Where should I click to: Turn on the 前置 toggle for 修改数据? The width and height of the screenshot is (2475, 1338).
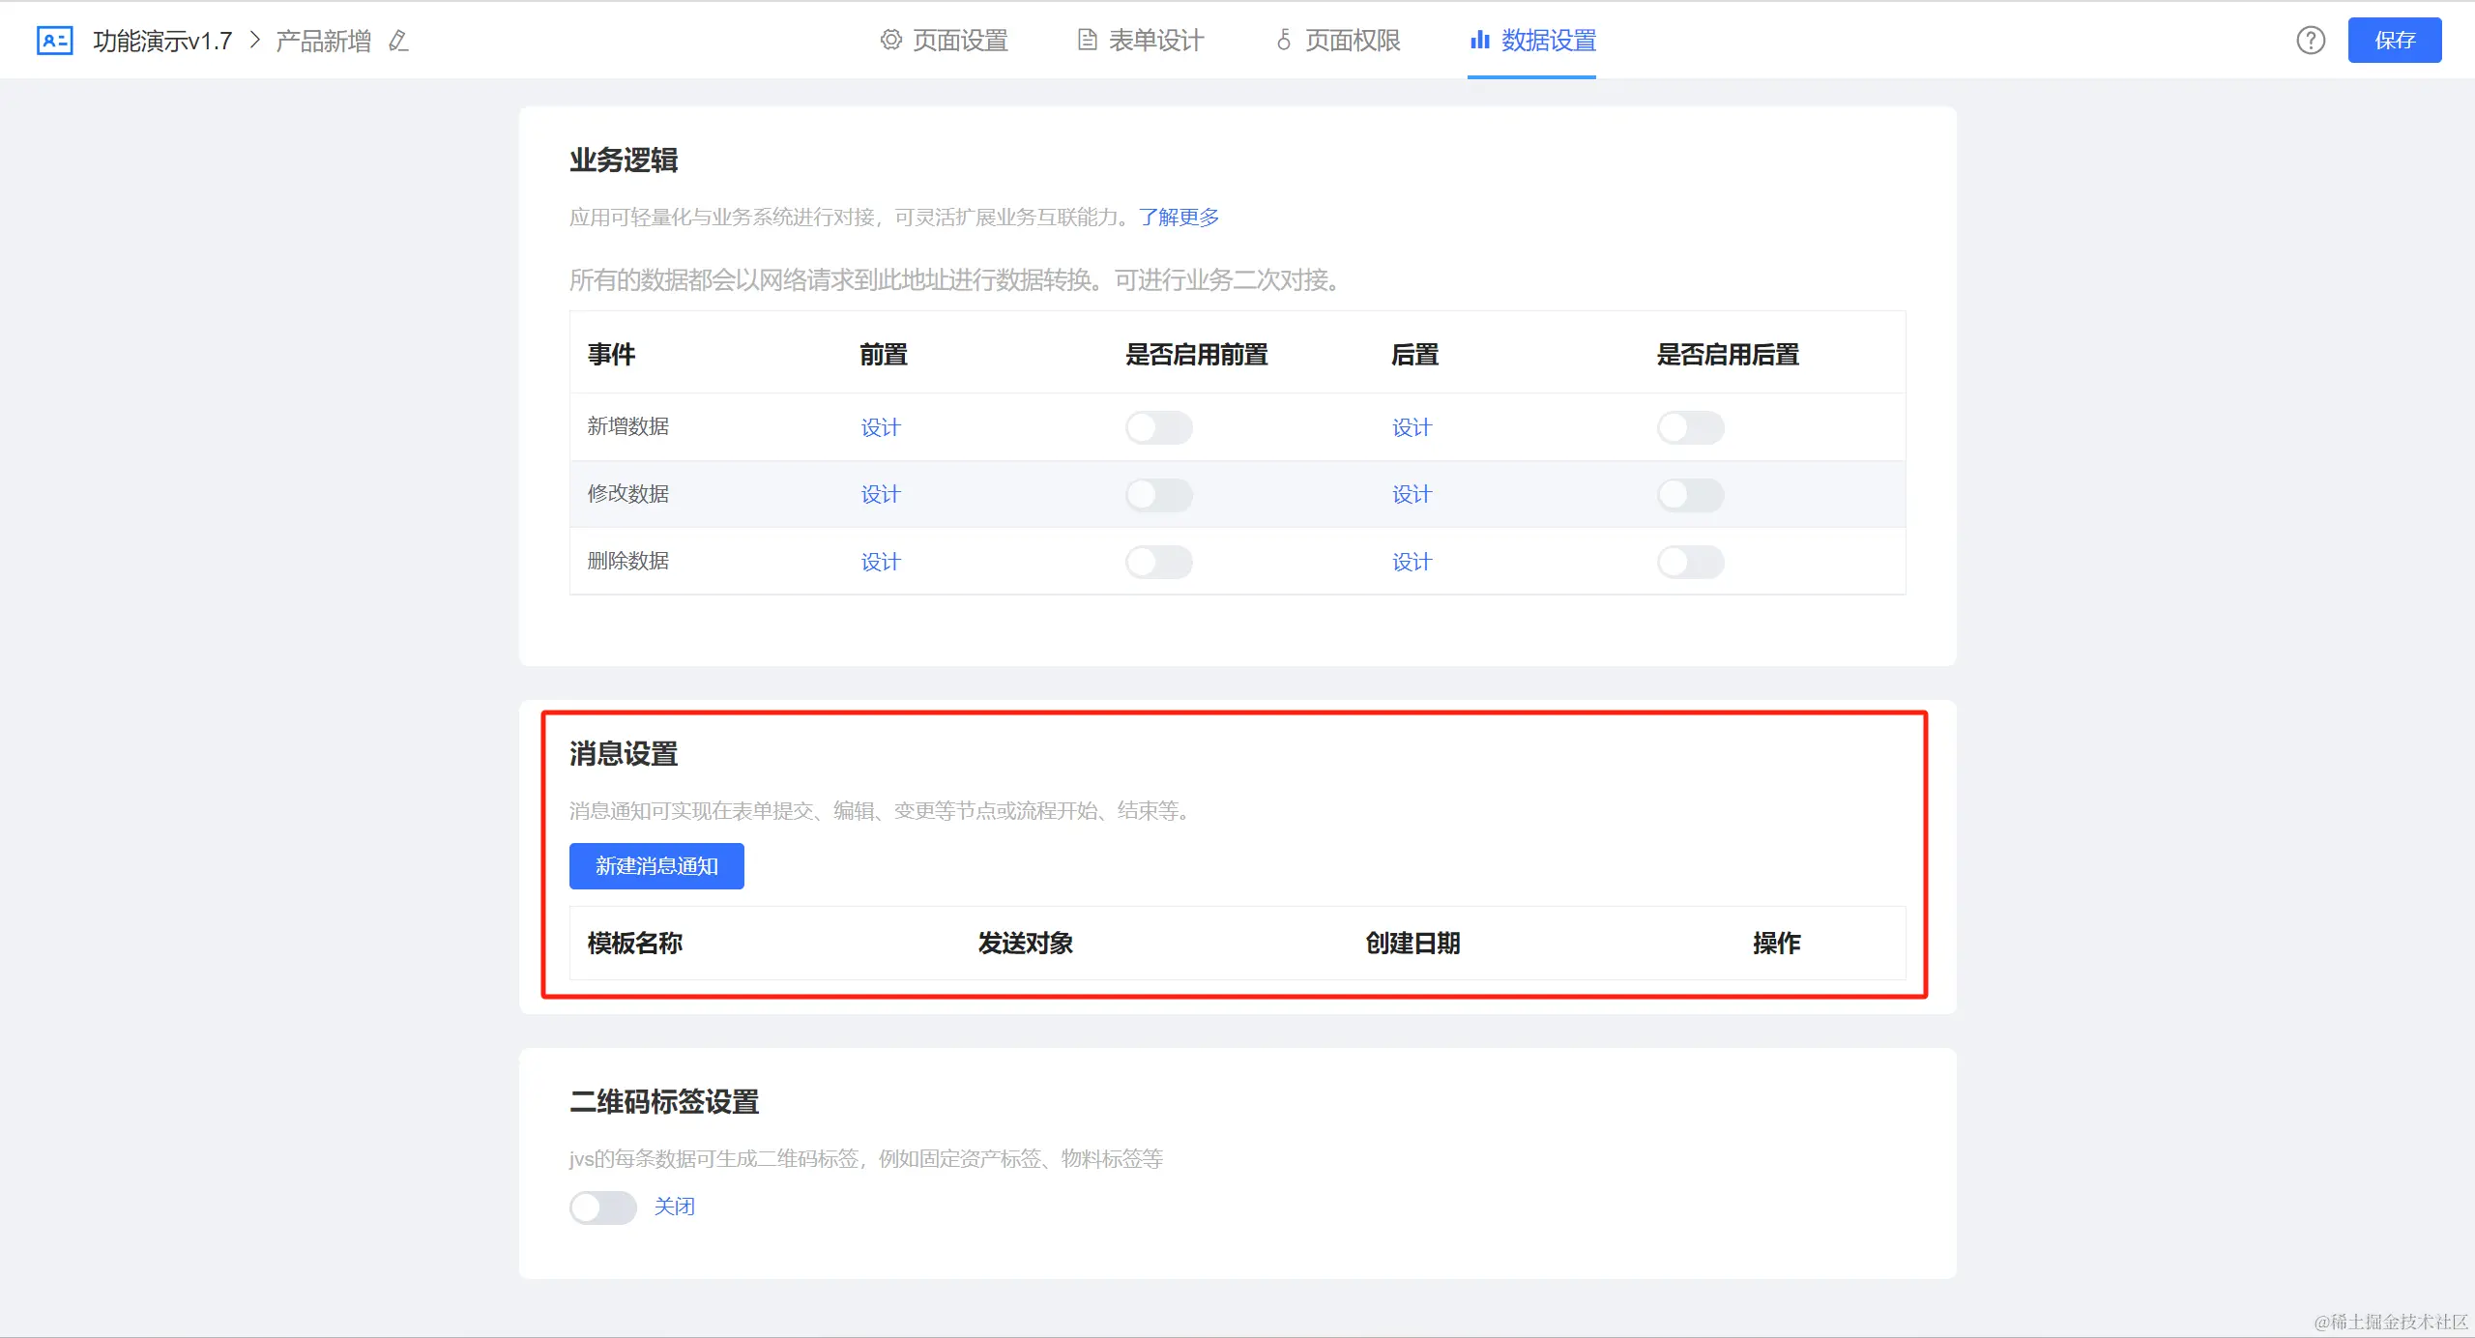pos(1158,495)
